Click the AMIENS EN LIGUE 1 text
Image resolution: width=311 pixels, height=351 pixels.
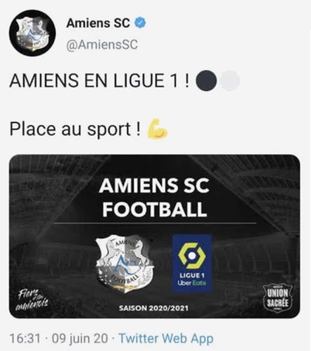(99, 81)
